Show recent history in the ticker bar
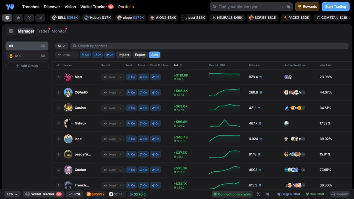Image resolution: width=354 pixels, height=199 pixels. pyautogui.click(x=29, y=18)
